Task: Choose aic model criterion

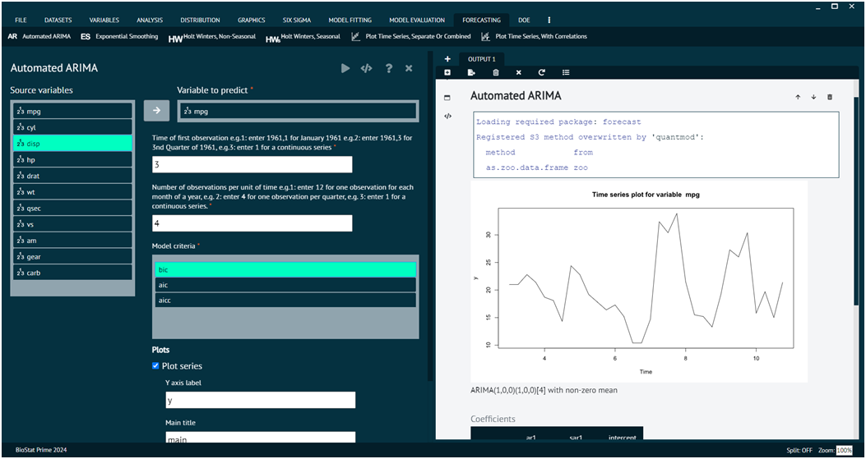Action: click(285, 285)
